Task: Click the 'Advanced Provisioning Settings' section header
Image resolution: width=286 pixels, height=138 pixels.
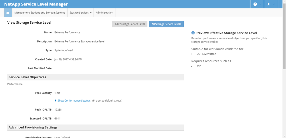Action: [x=95, y=127]
